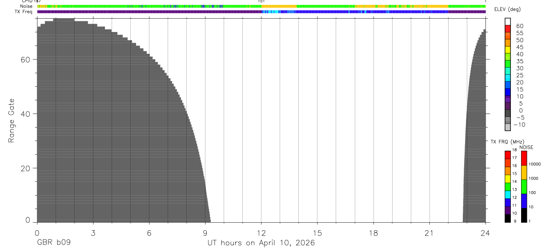Click the blue 10–100 NOISE swatch

tap(524, 201)
